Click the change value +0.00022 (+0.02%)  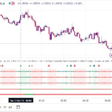(x=73, y=3)
